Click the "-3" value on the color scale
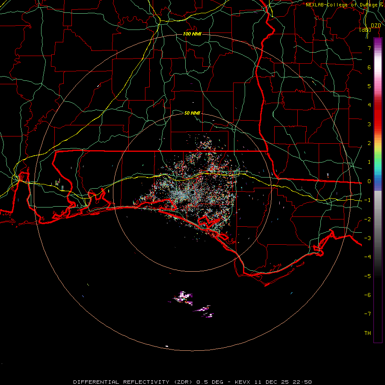 pyautogui.click(x=367, y=238)
